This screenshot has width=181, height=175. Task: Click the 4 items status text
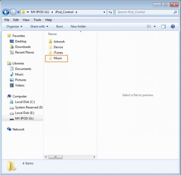tap(28, 163)
